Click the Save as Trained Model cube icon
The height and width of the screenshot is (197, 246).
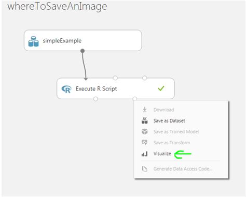145,131
